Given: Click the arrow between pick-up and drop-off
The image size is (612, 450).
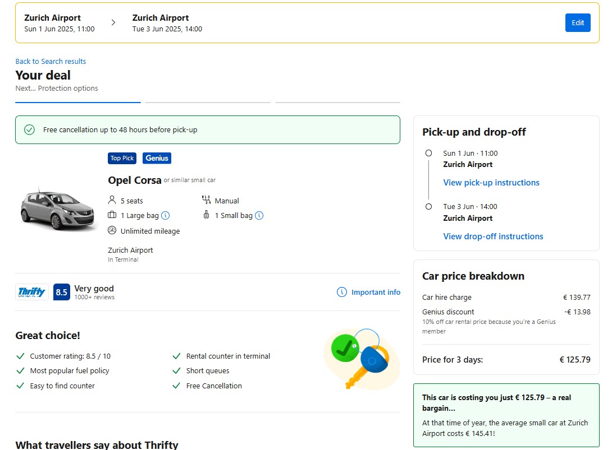Looking at the screenshot, I should pos(113,23).
